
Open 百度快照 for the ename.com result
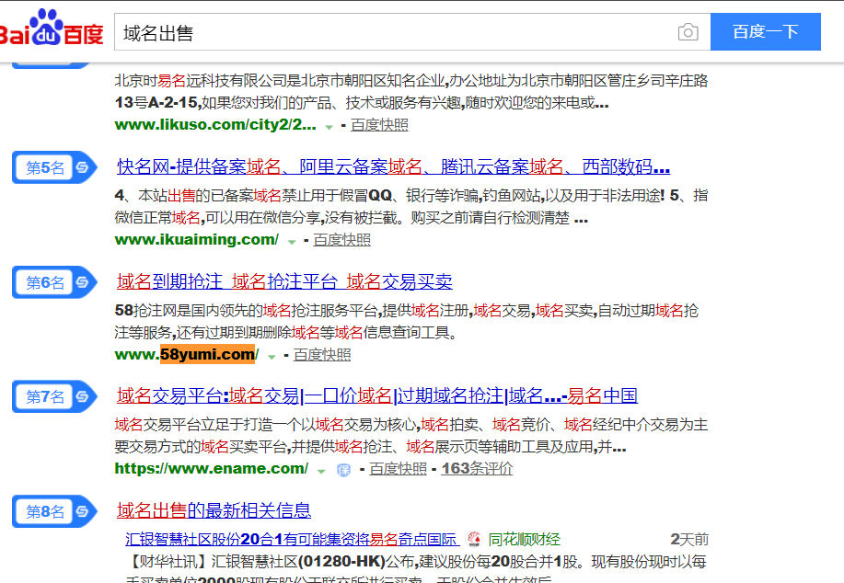point(398,469)
